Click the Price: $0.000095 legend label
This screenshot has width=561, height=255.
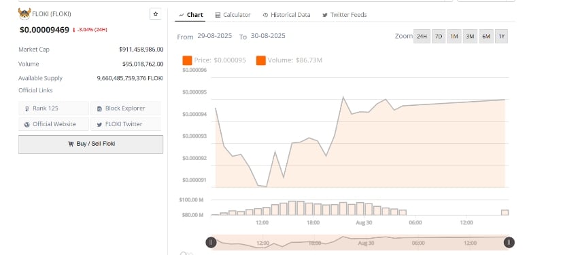tap(220, 60)
